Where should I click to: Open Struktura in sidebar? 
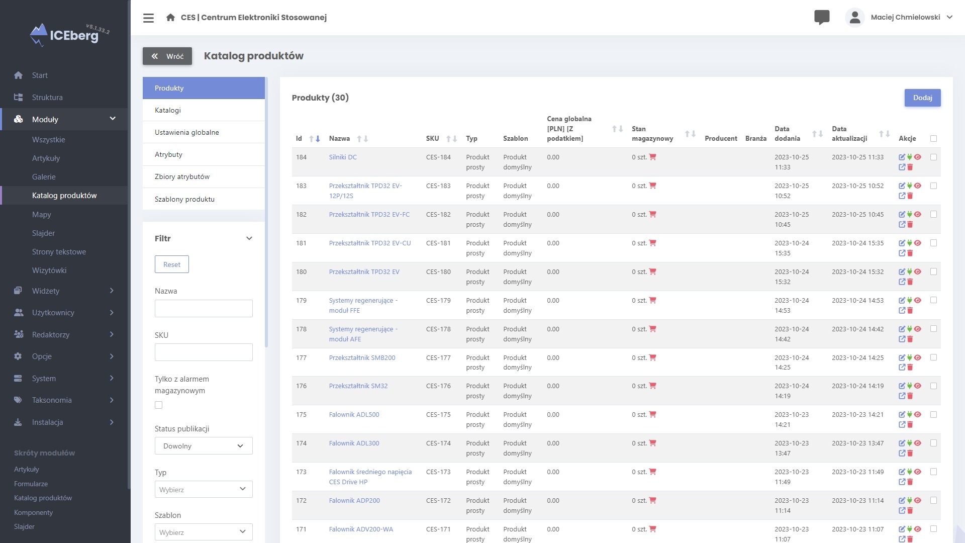[47, 98]
